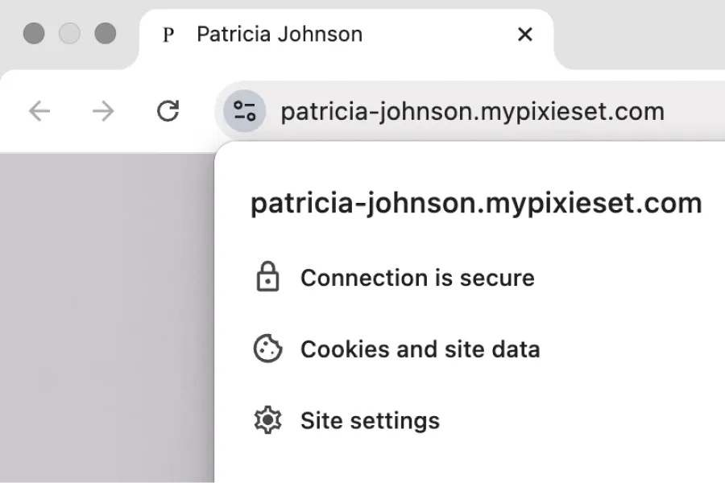
Task: Click the patricia-johnson.mypixieset.com heading
Action: tap(476, 202)
